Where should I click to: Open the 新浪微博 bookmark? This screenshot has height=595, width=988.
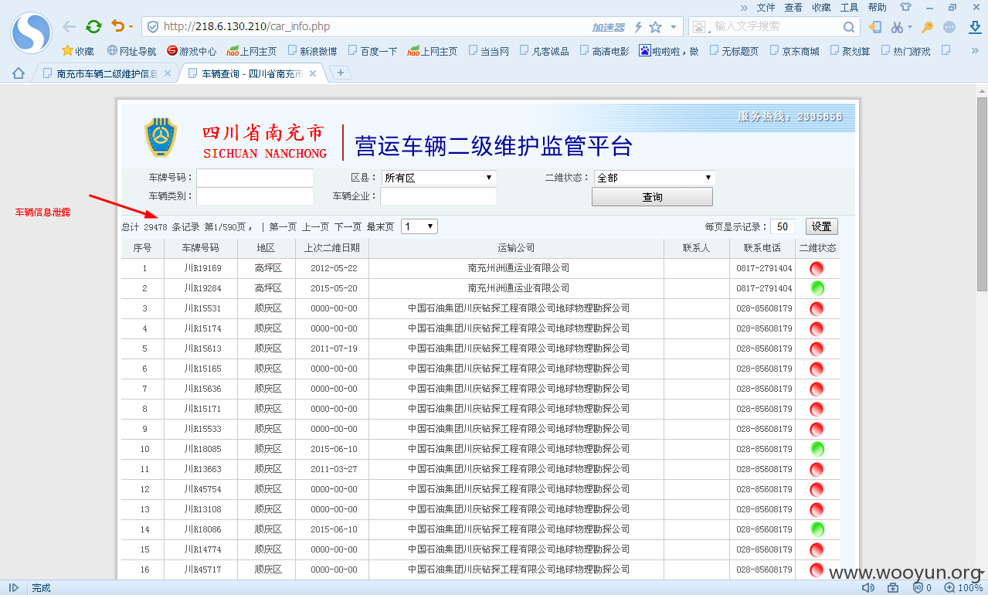tap(312, 51)
